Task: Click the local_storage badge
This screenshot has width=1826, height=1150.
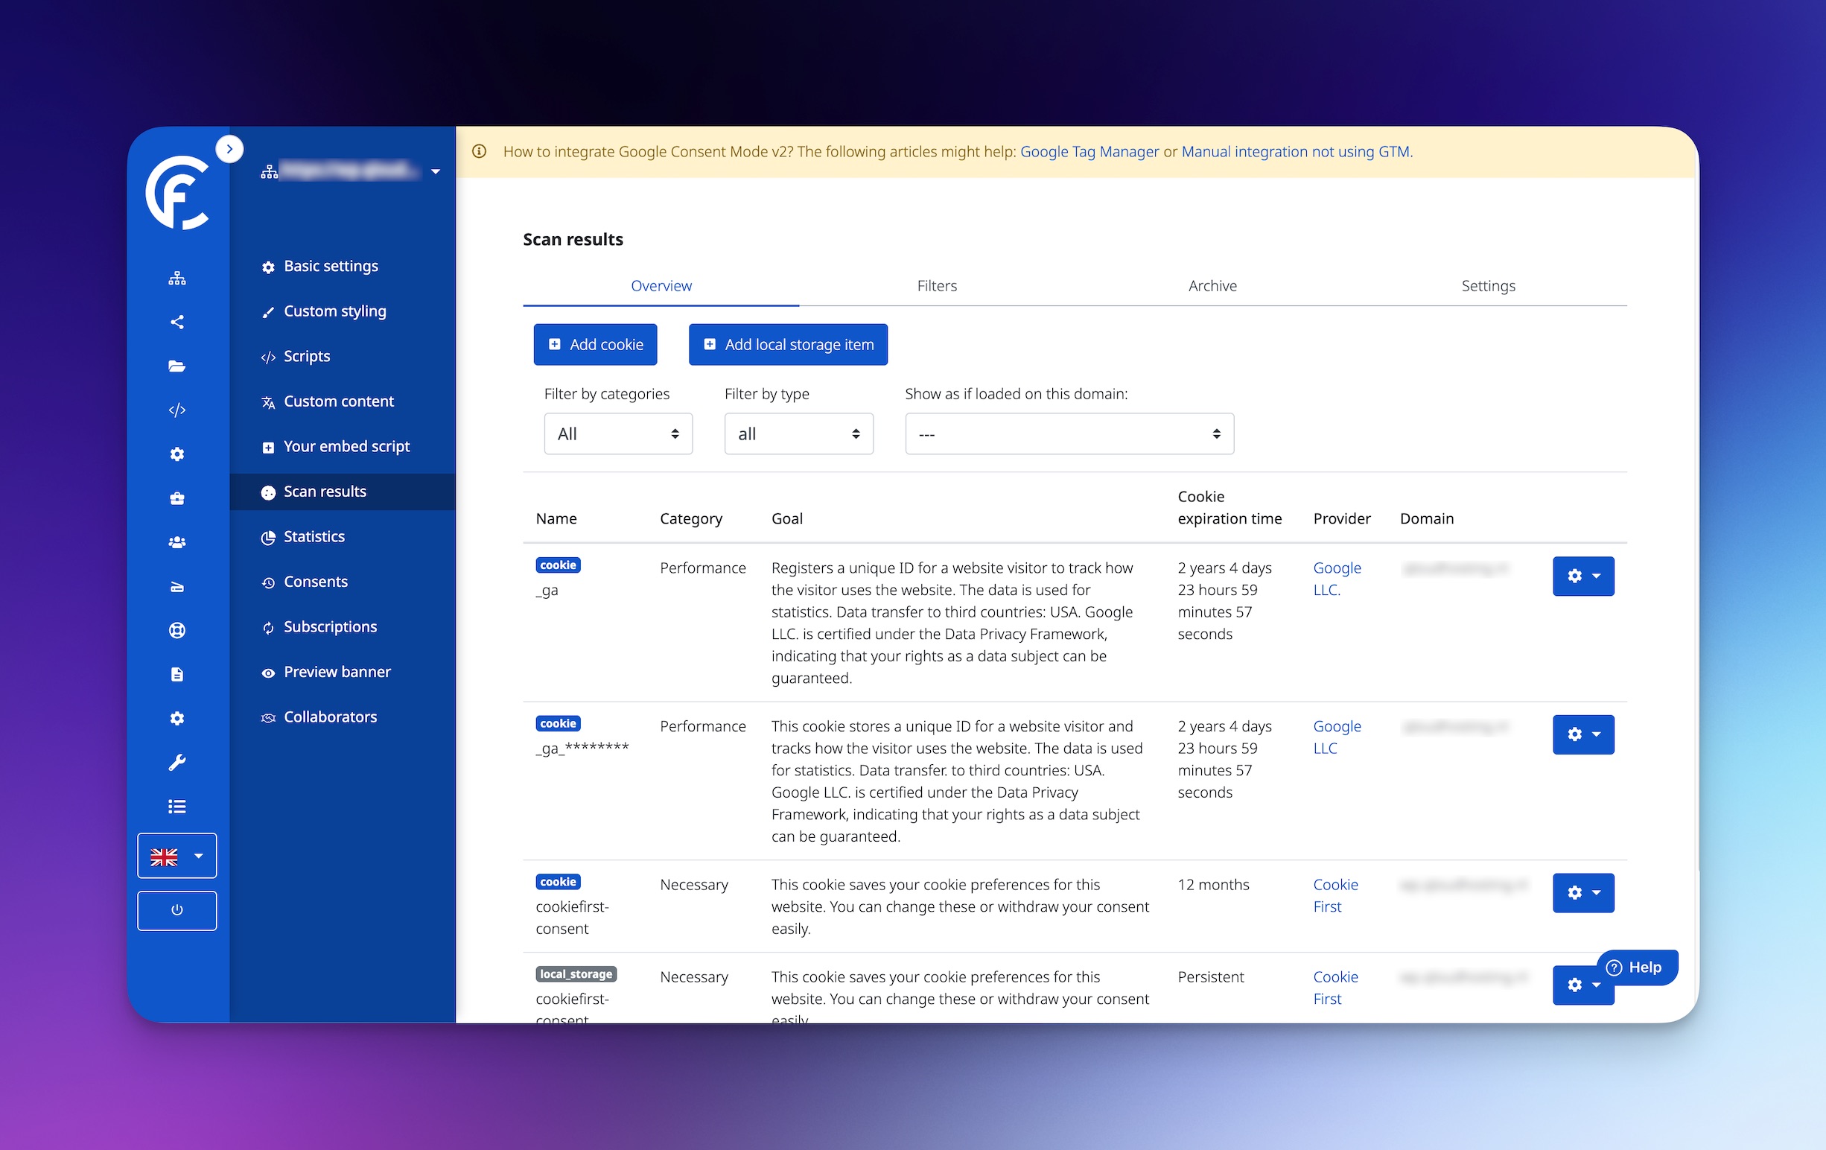Action: pyautogui.click(x=576, y=974)
